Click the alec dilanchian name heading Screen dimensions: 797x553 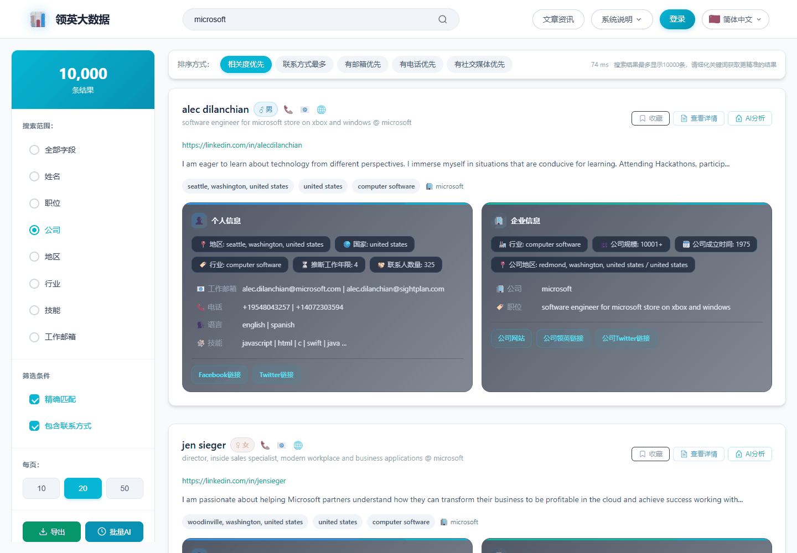(215, 109)
